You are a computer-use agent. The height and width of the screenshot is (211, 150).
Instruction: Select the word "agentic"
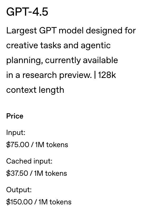pyautogui.click(x=96, y=46)
